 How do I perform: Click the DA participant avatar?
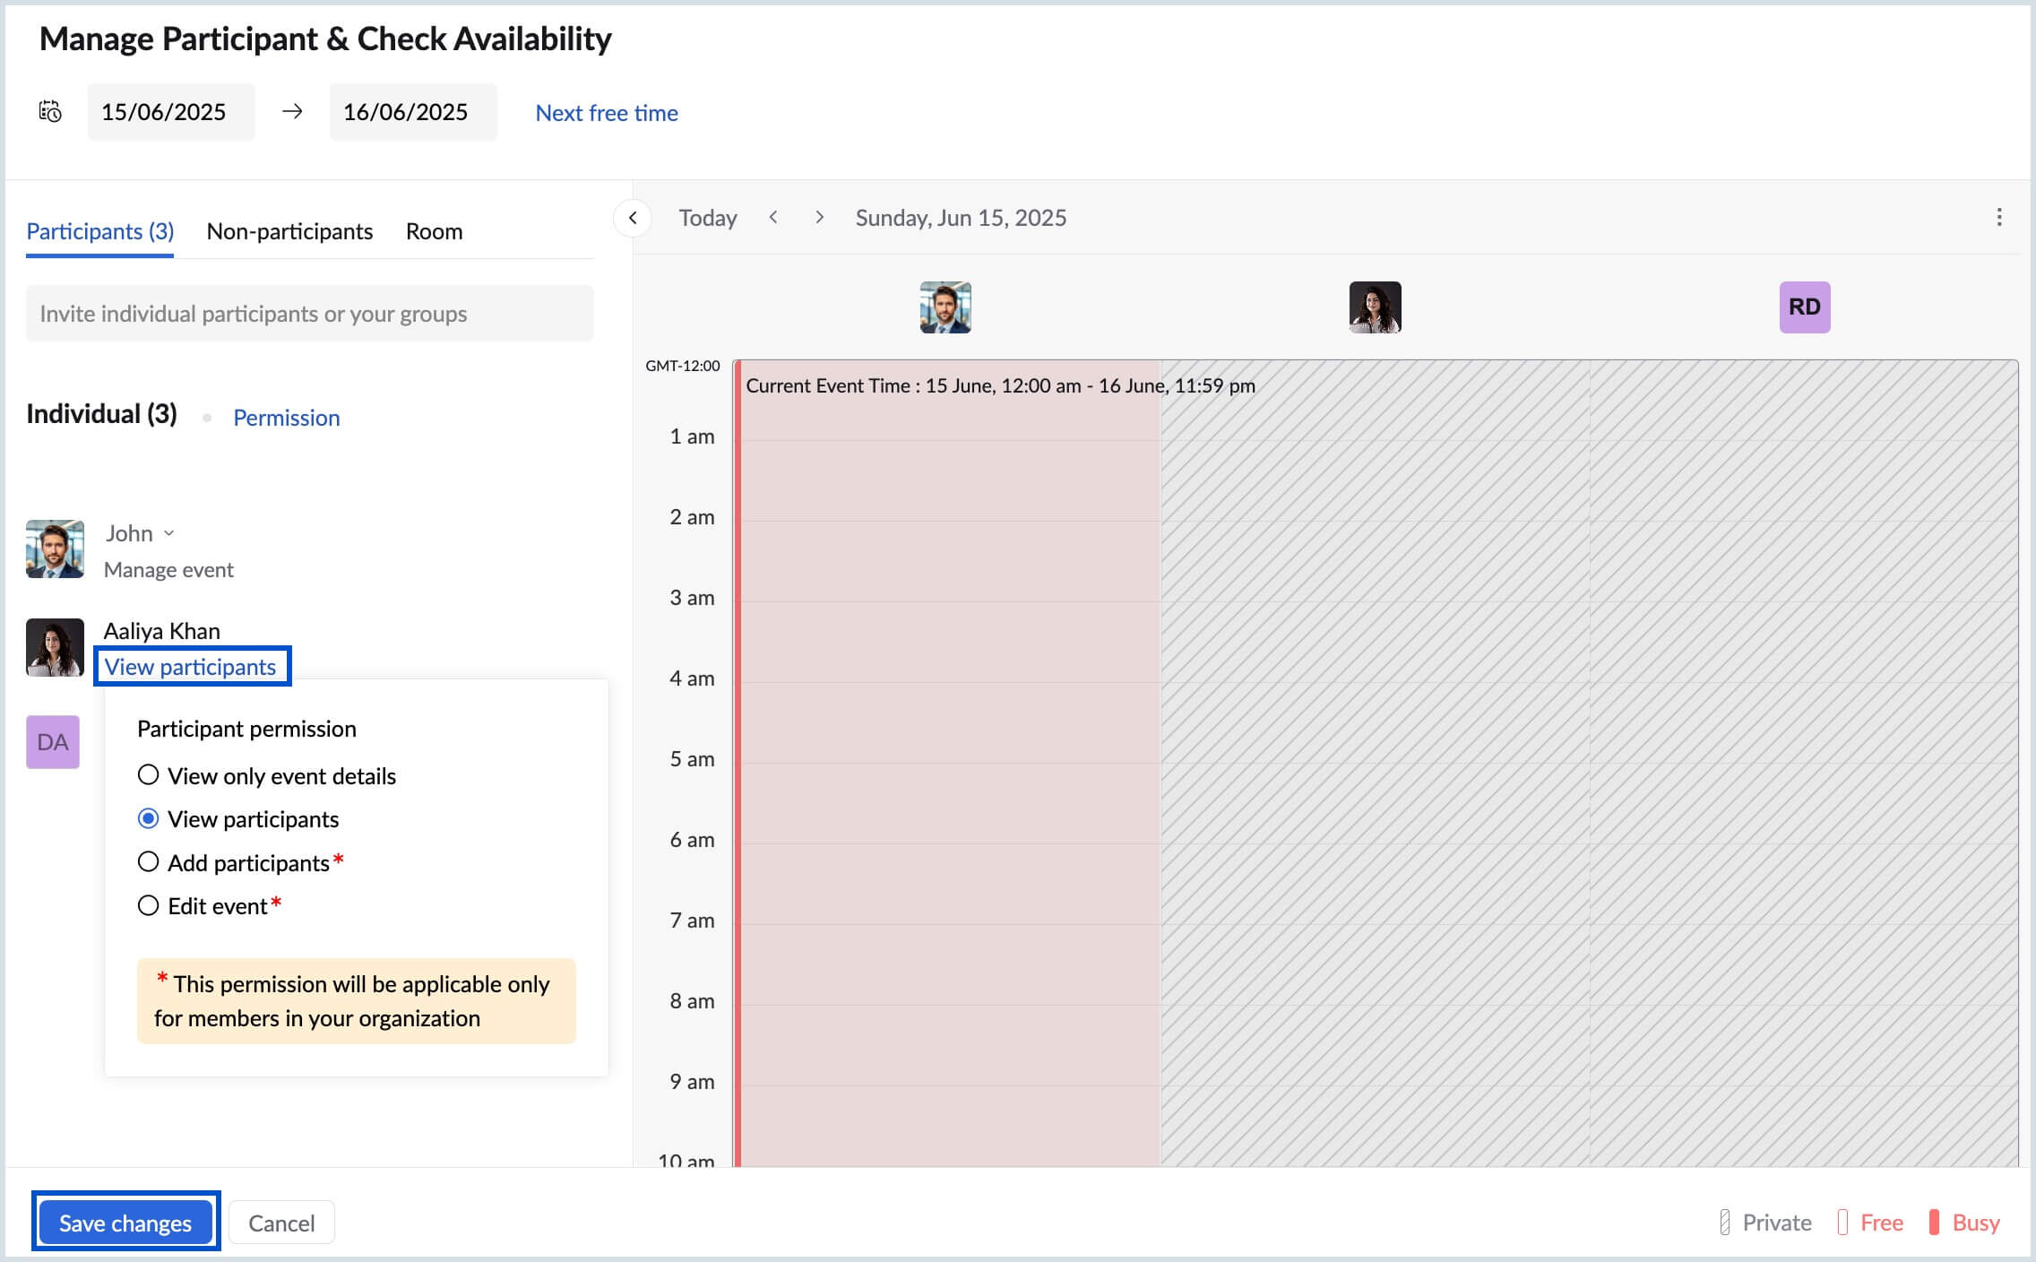pyautogui.click(x=53, y=741)
